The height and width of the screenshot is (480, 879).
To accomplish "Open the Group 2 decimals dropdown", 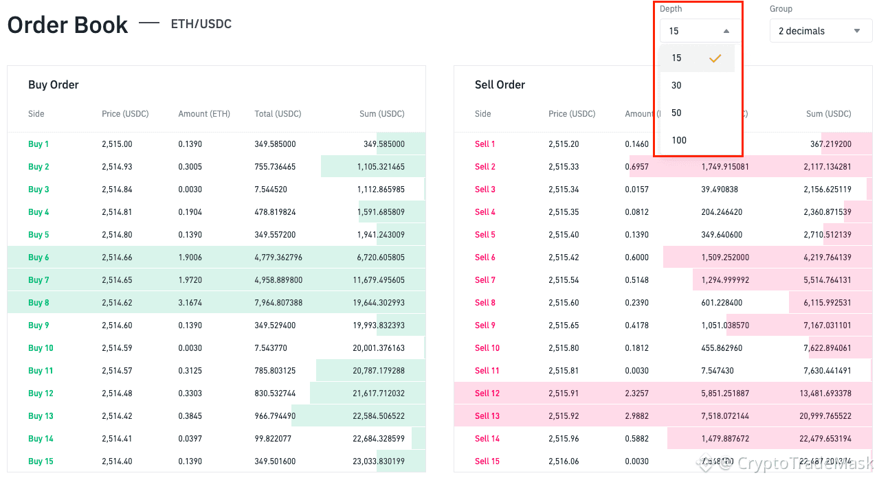I will 821,31.
